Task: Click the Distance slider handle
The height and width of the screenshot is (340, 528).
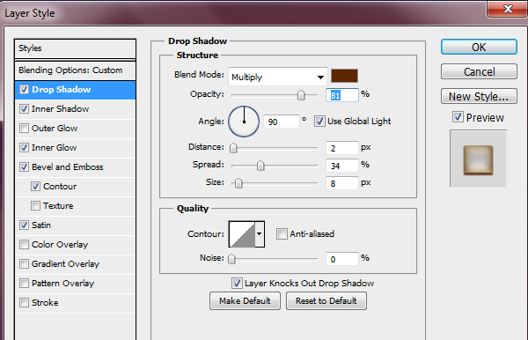Action: pos(233,148)
